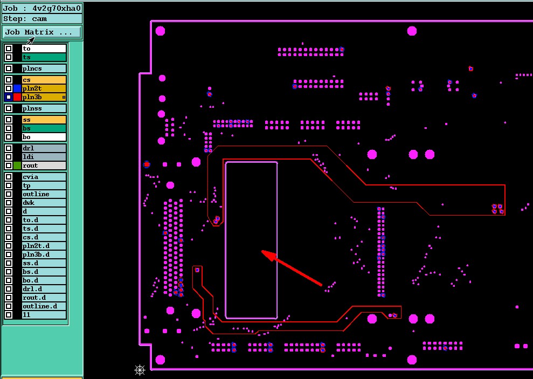Select the 'ts.d' layer name
Image resolution: width=533 pixels, height=379 pixels.
(x=44, y=229)
